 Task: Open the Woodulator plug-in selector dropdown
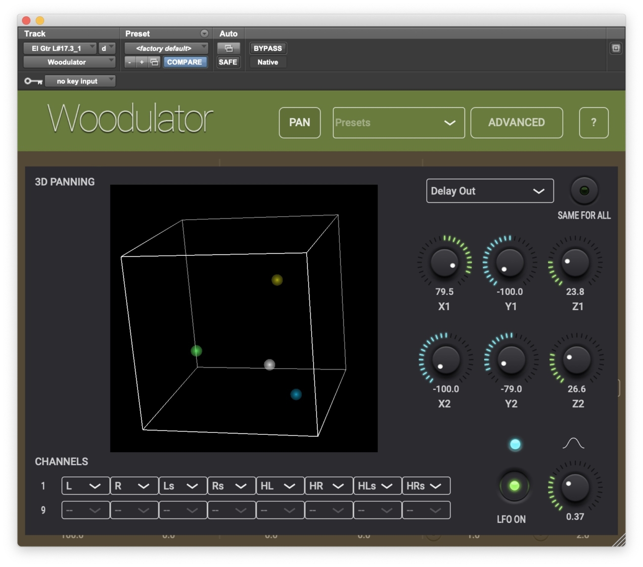70,62
